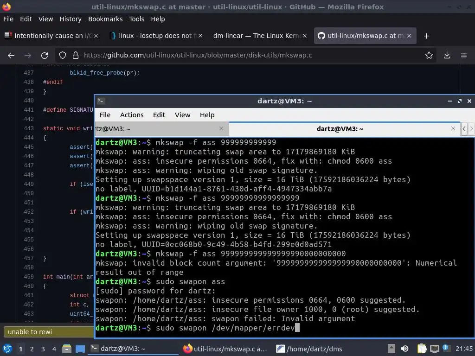Close the active dartz@VM3 terminal tab

pos(453,129)
